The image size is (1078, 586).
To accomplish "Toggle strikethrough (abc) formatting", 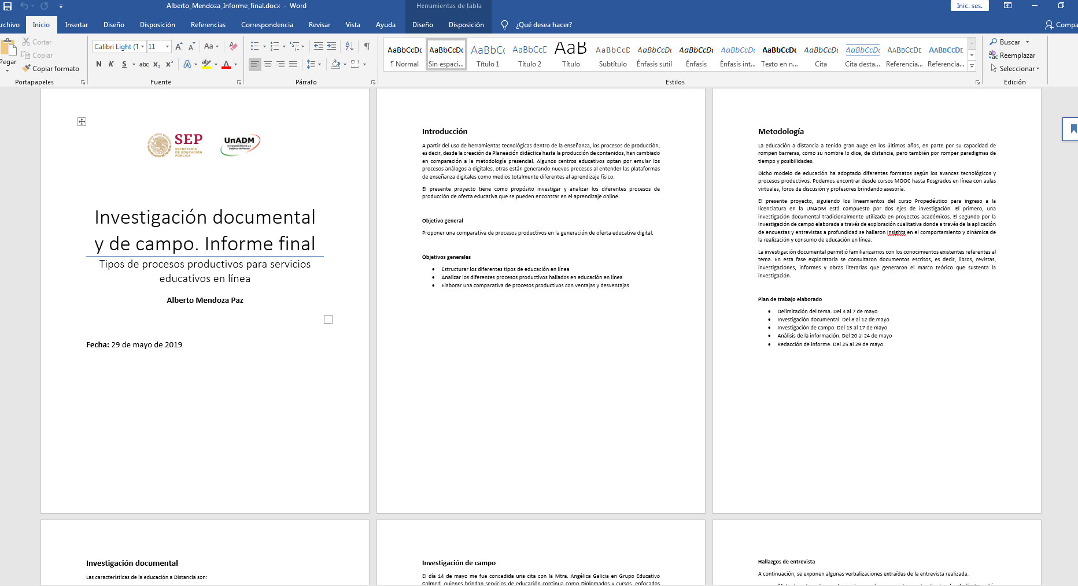I will coord(144,64).
